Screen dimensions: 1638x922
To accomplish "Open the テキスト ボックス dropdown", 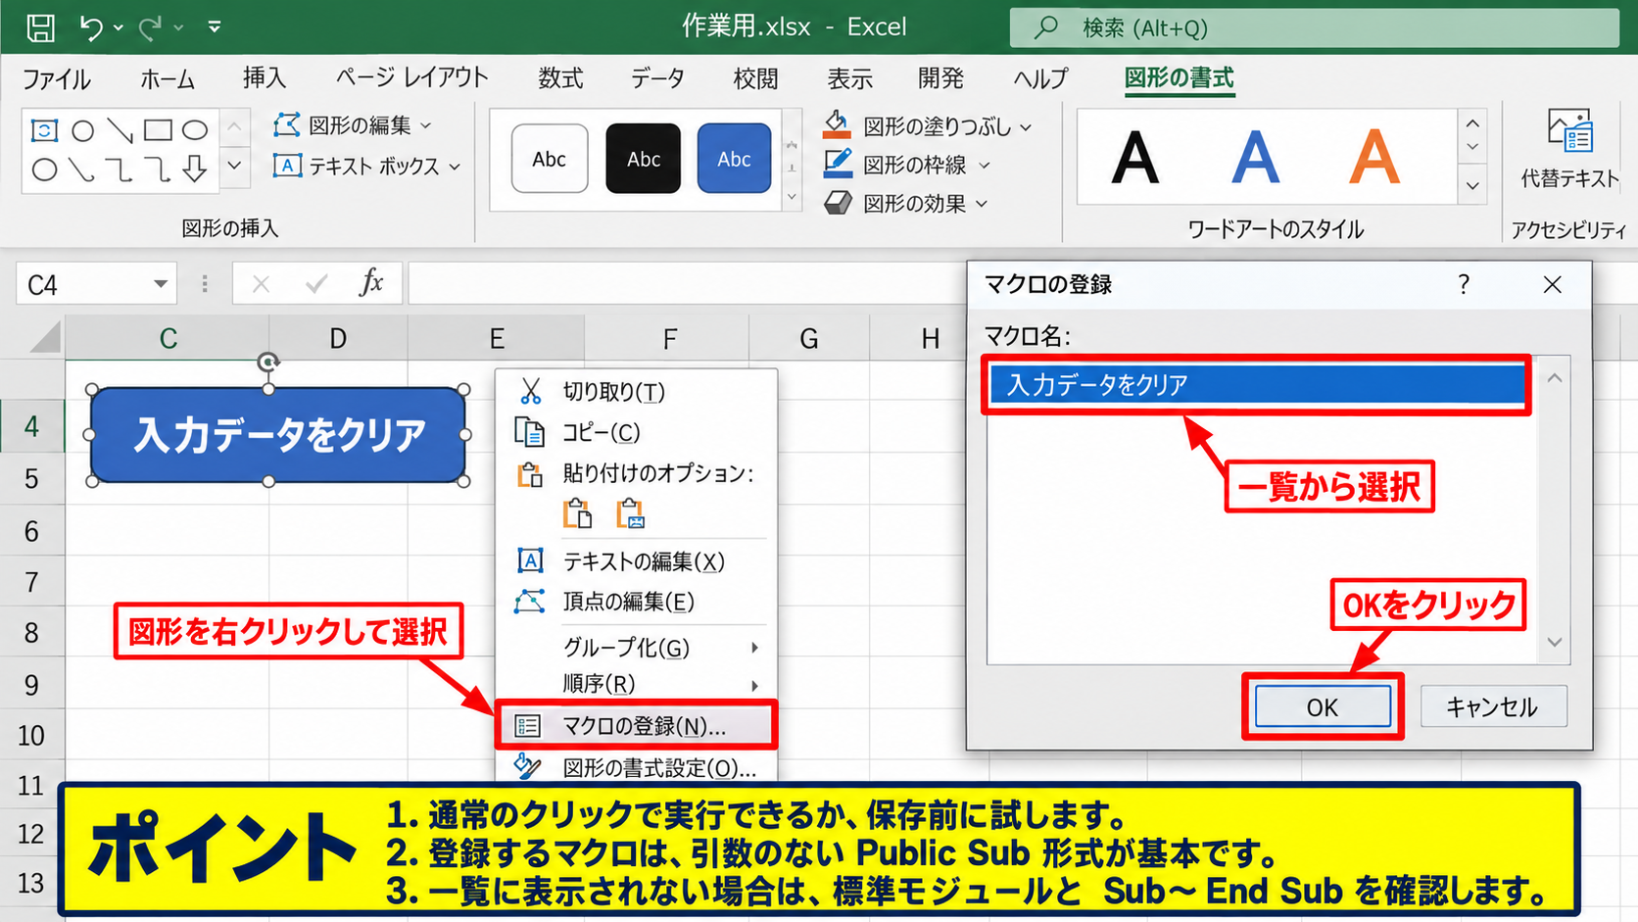I will click(x=366, y=166).
